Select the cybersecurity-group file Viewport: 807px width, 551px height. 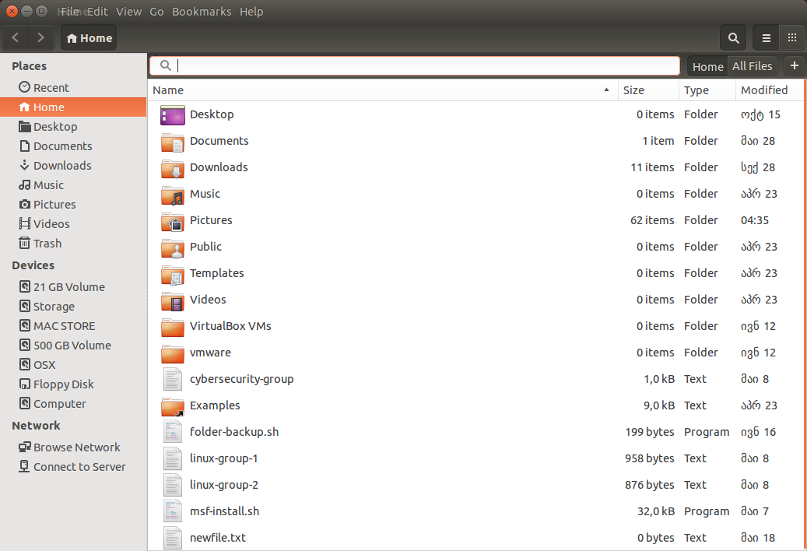(x=475, y=379)
